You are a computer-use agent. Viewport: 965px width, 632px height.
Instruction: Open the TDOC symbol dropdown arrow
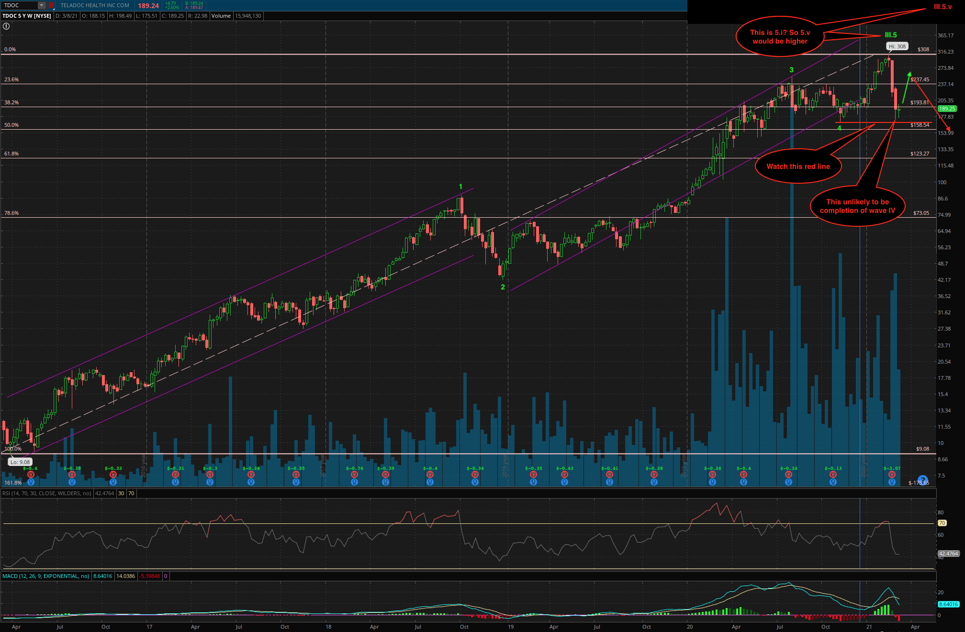(42, 5)
